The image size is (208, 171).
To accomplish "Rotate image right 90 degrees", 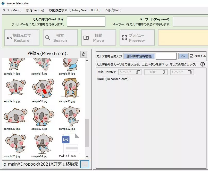I will [x=182, y=72].
